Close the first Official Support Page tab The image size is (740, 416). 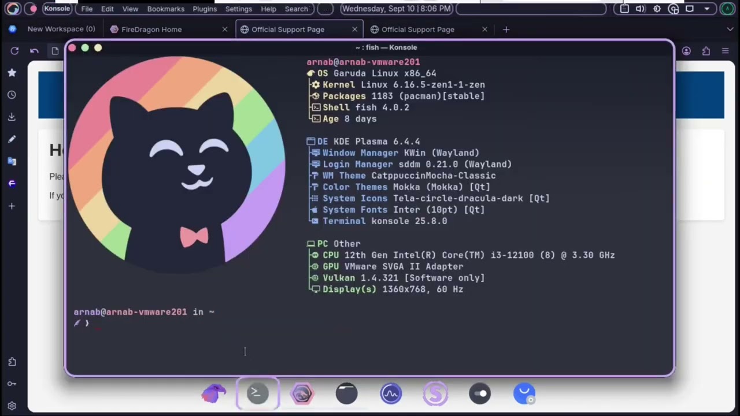coord(355,29)
